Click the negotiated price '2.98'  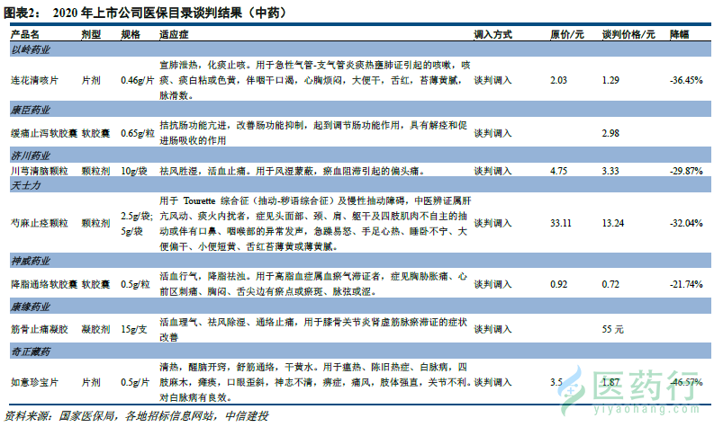610,133
